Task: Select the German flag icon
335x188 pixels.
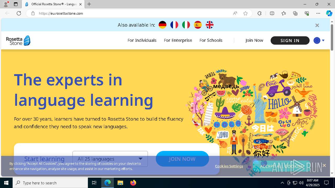Action: click(163, 25)
